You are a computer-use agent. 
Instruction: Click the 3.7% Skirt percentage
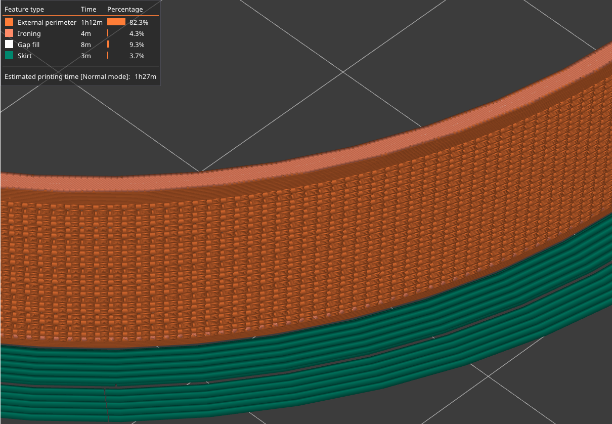click(x=137, y=56)
